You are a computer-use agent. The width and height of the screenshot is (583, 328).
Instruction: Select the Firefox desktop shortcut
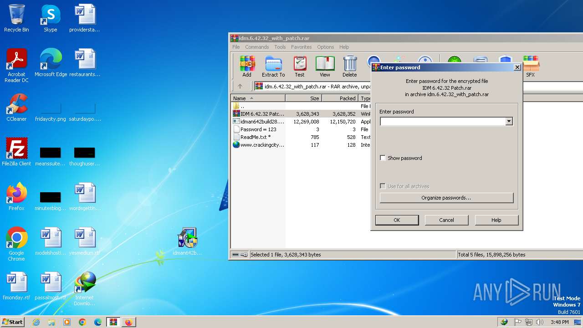[16, 197]
